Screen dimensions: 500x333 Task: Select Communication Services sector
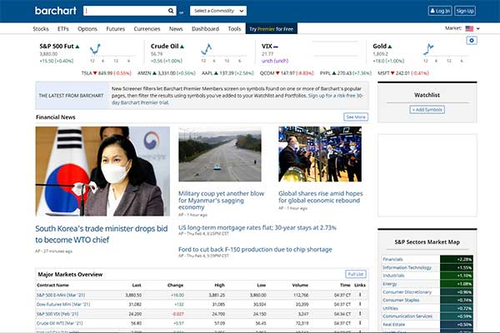pos(407,316)
